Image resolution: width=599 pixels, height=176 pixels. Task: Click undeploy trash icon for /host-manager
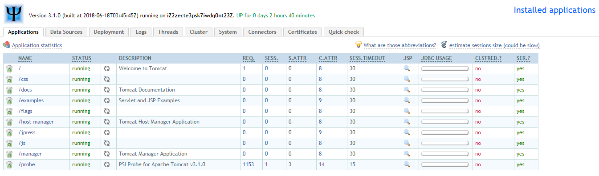pyautogui.click(x=9, y=122)
